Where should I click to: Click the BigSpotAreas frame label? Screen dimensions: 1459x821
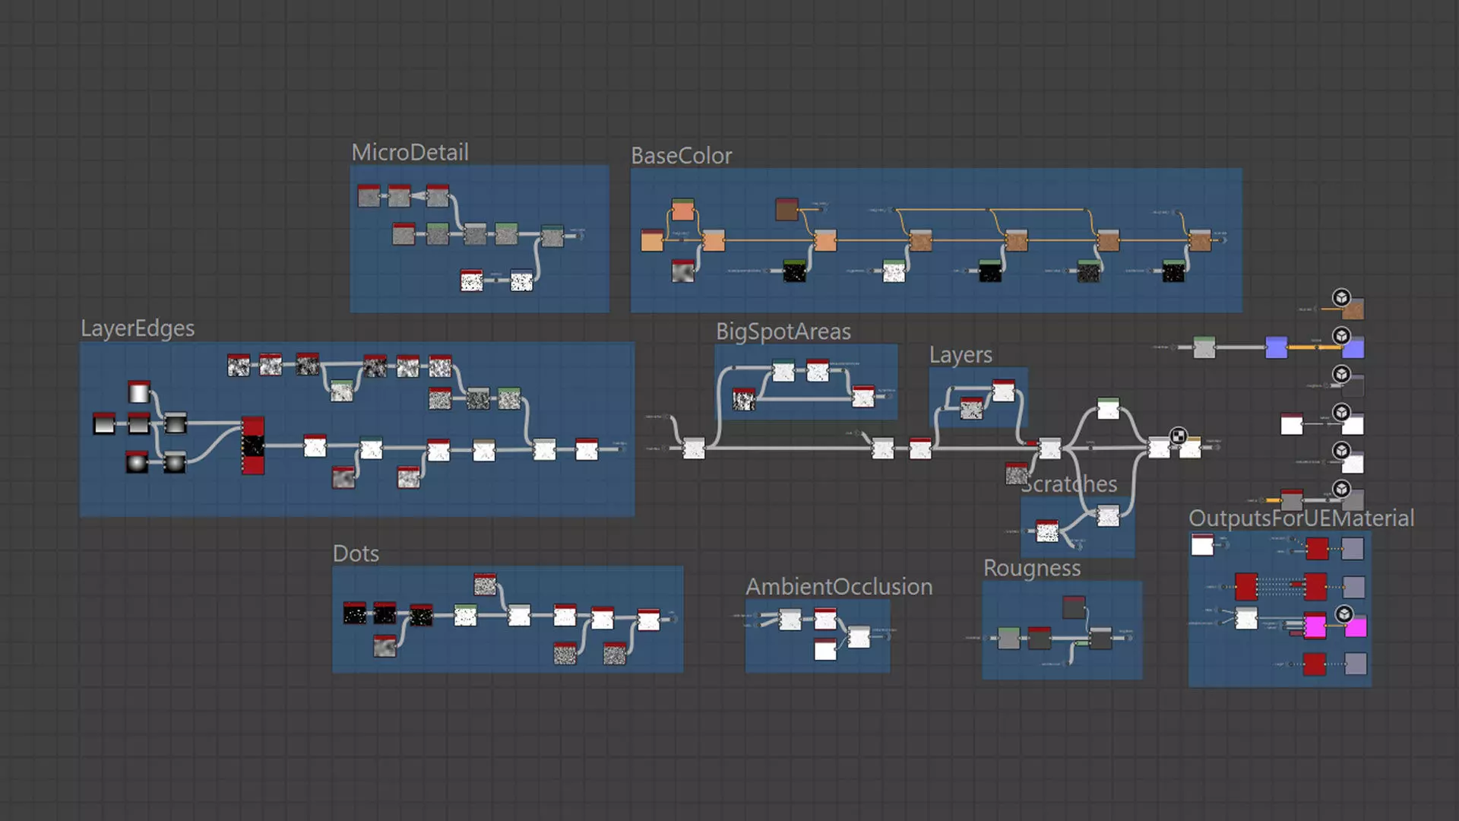pyautogui.click(x=783, y=331)
